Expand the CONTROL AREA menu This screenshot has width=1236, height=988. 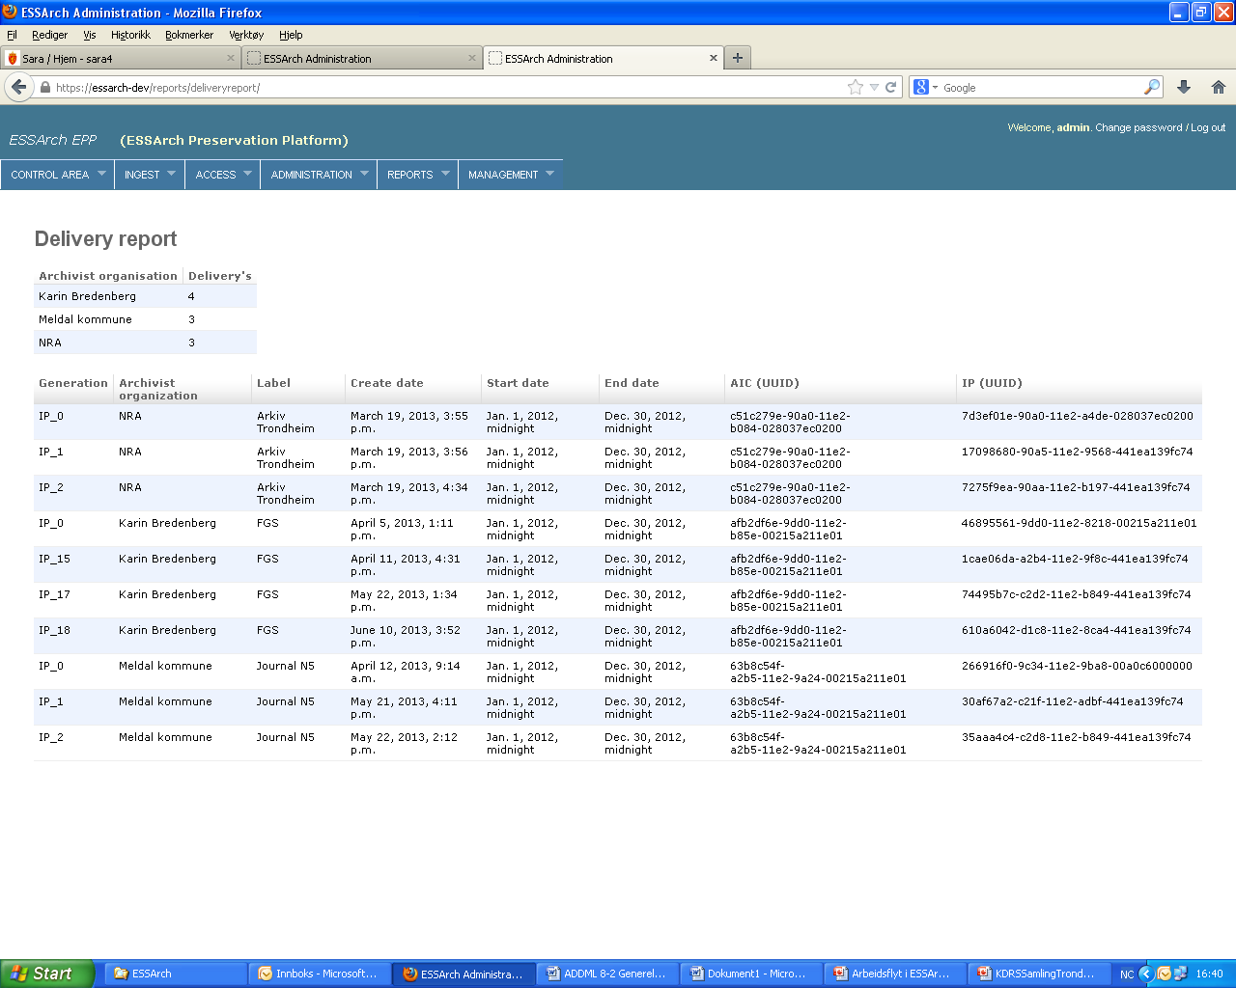(57, 175)
